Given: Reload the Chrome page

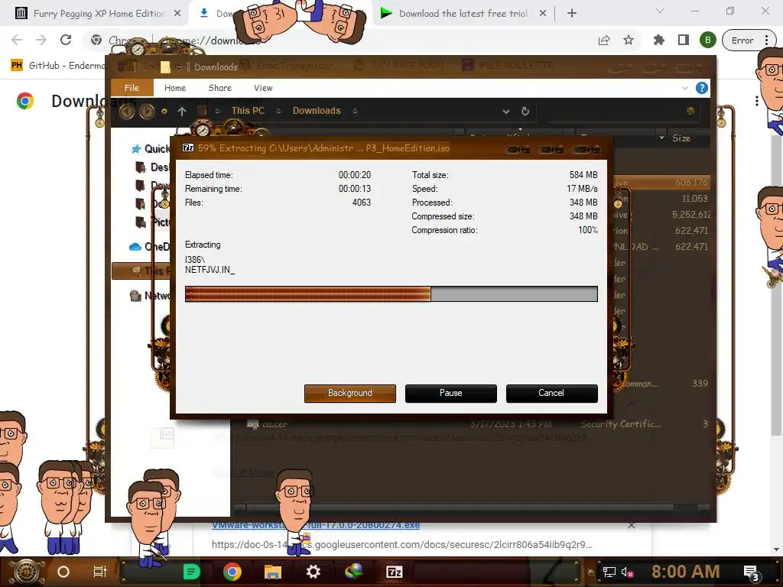Looking at the screenshot, I should tap(66, 40).
